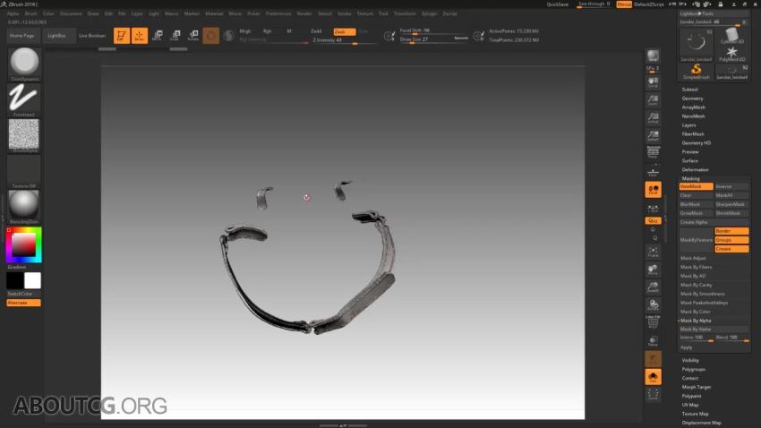The image size is (761, 428).
Task: Open the Render menu
Action: 304,13
